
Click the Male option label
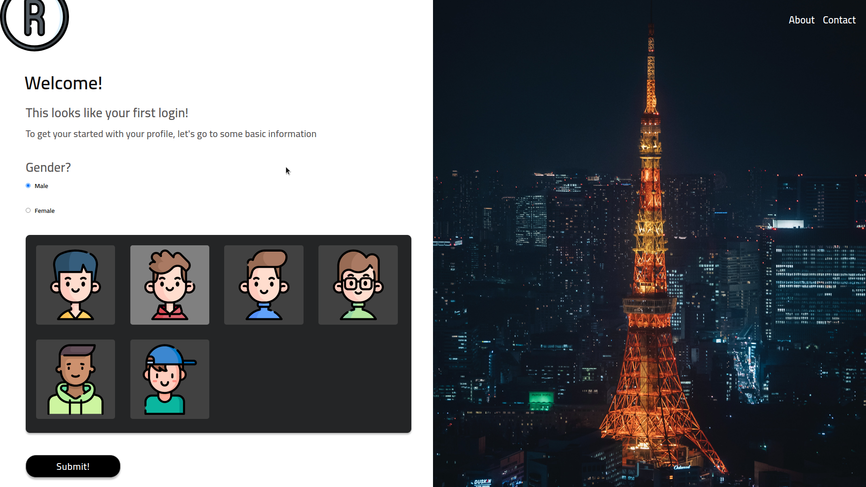(x=41, y=186)
